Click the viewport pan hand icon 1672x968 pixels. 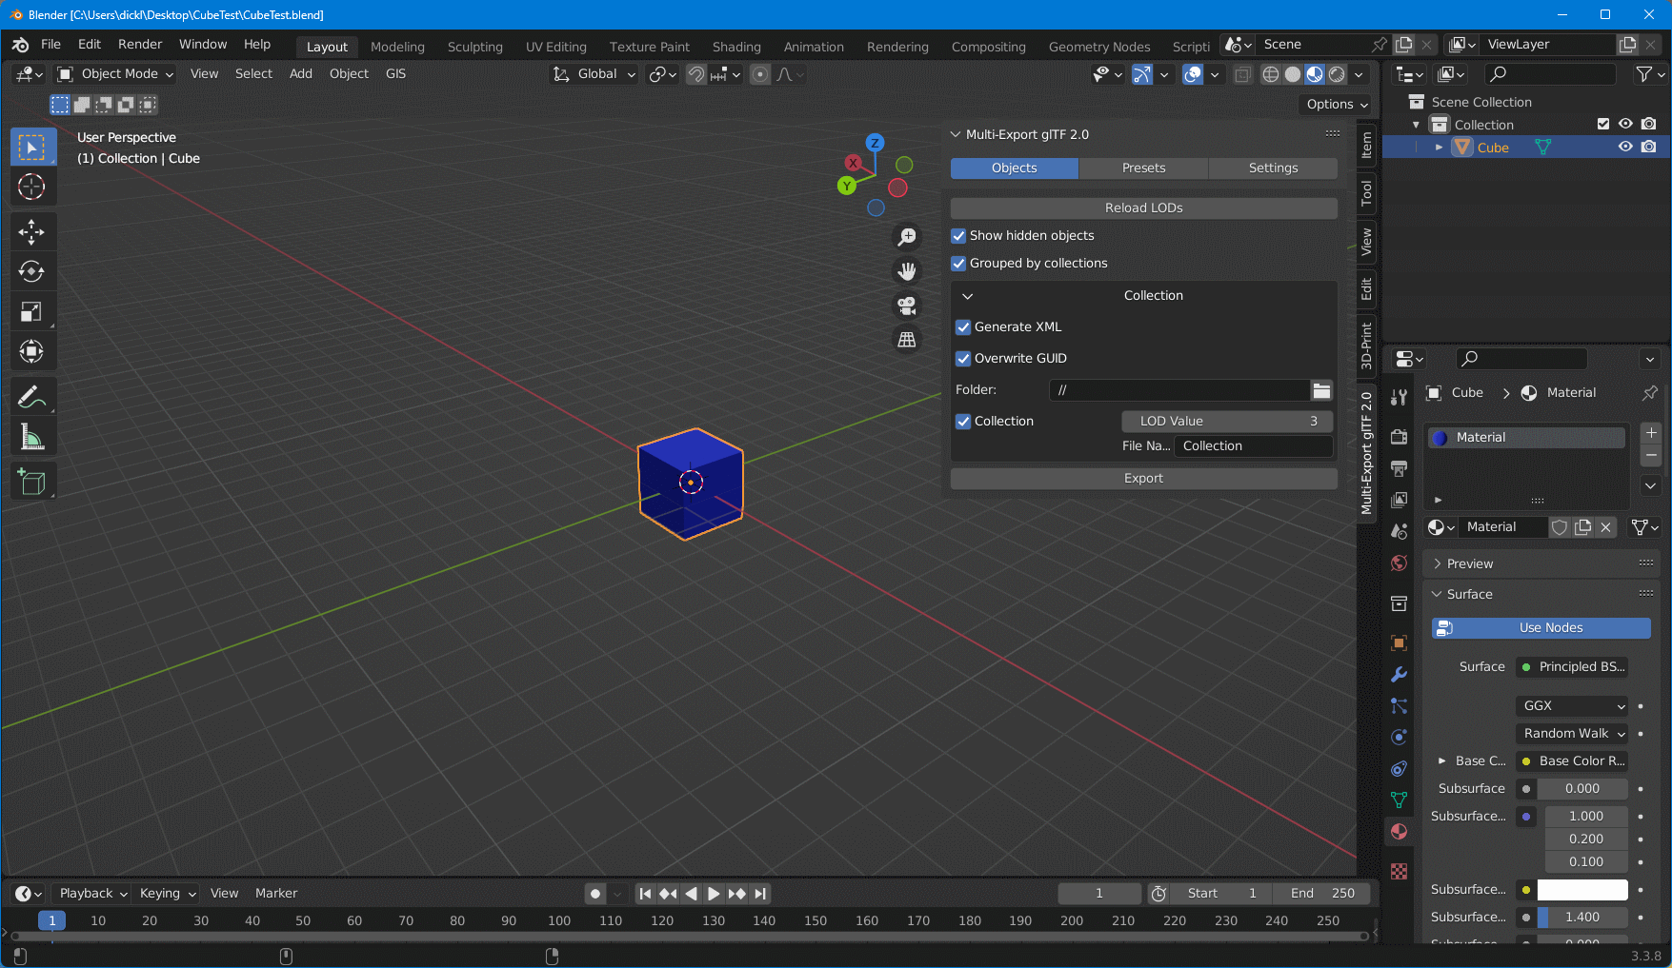click(907, 271)
